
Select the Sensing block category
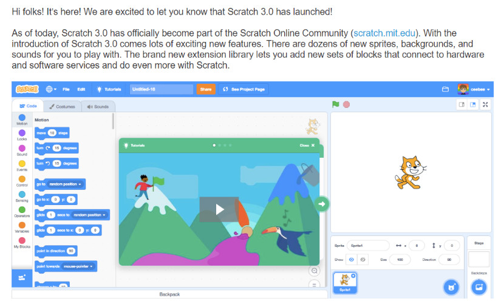pos(22,197)
